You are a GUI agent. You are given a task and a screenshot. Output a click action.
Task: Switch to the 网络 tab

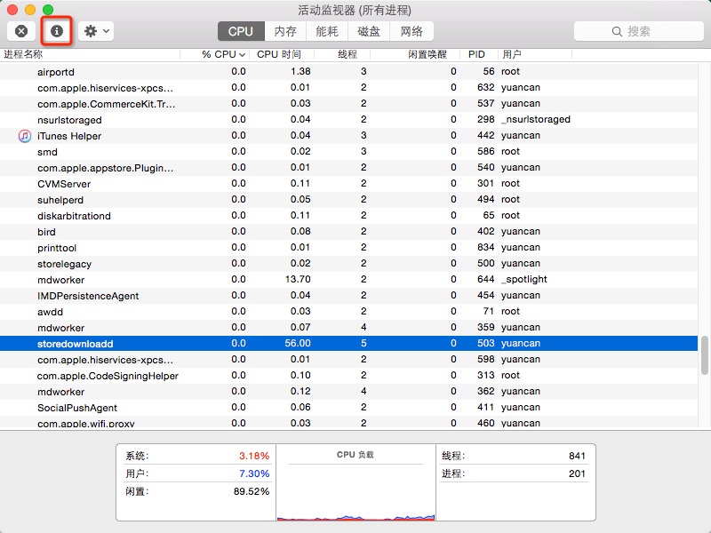point(411,31)
